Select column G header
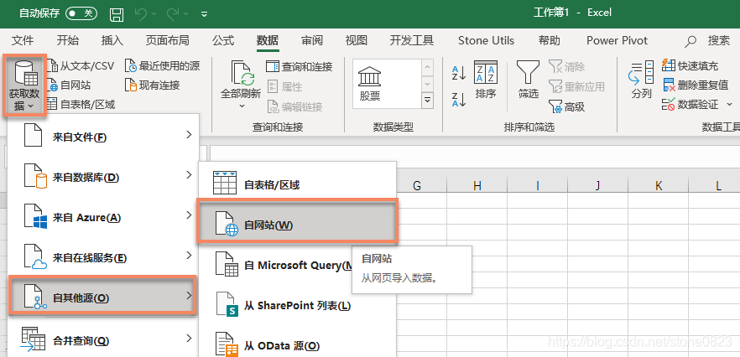 (x=417, y=186)
